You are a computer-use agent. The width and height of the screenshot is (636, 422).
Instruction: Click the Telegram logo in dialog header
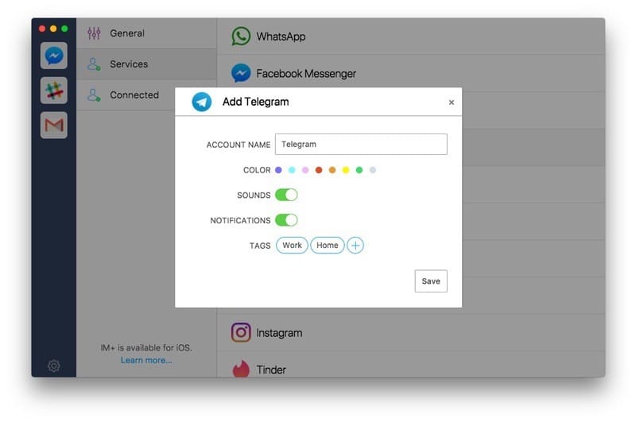[x=202, y=102]
